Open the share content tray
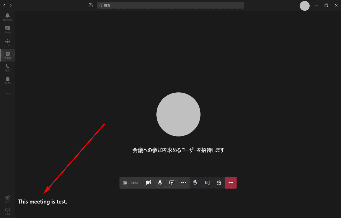 pos(172,183)
